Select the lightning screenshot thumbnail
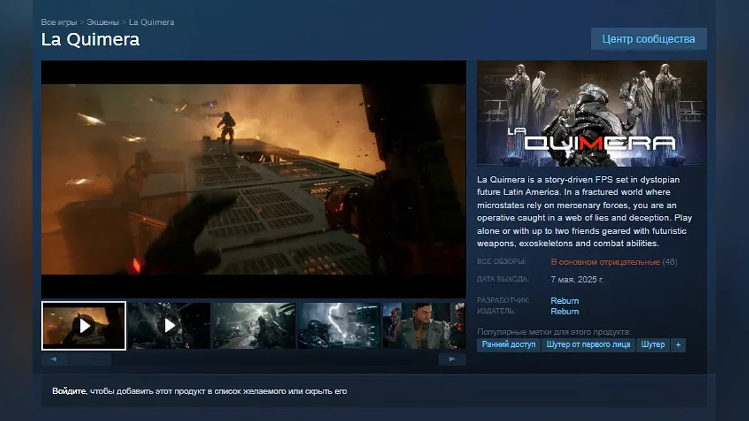The image size is (749, 421). click(339, 326)
